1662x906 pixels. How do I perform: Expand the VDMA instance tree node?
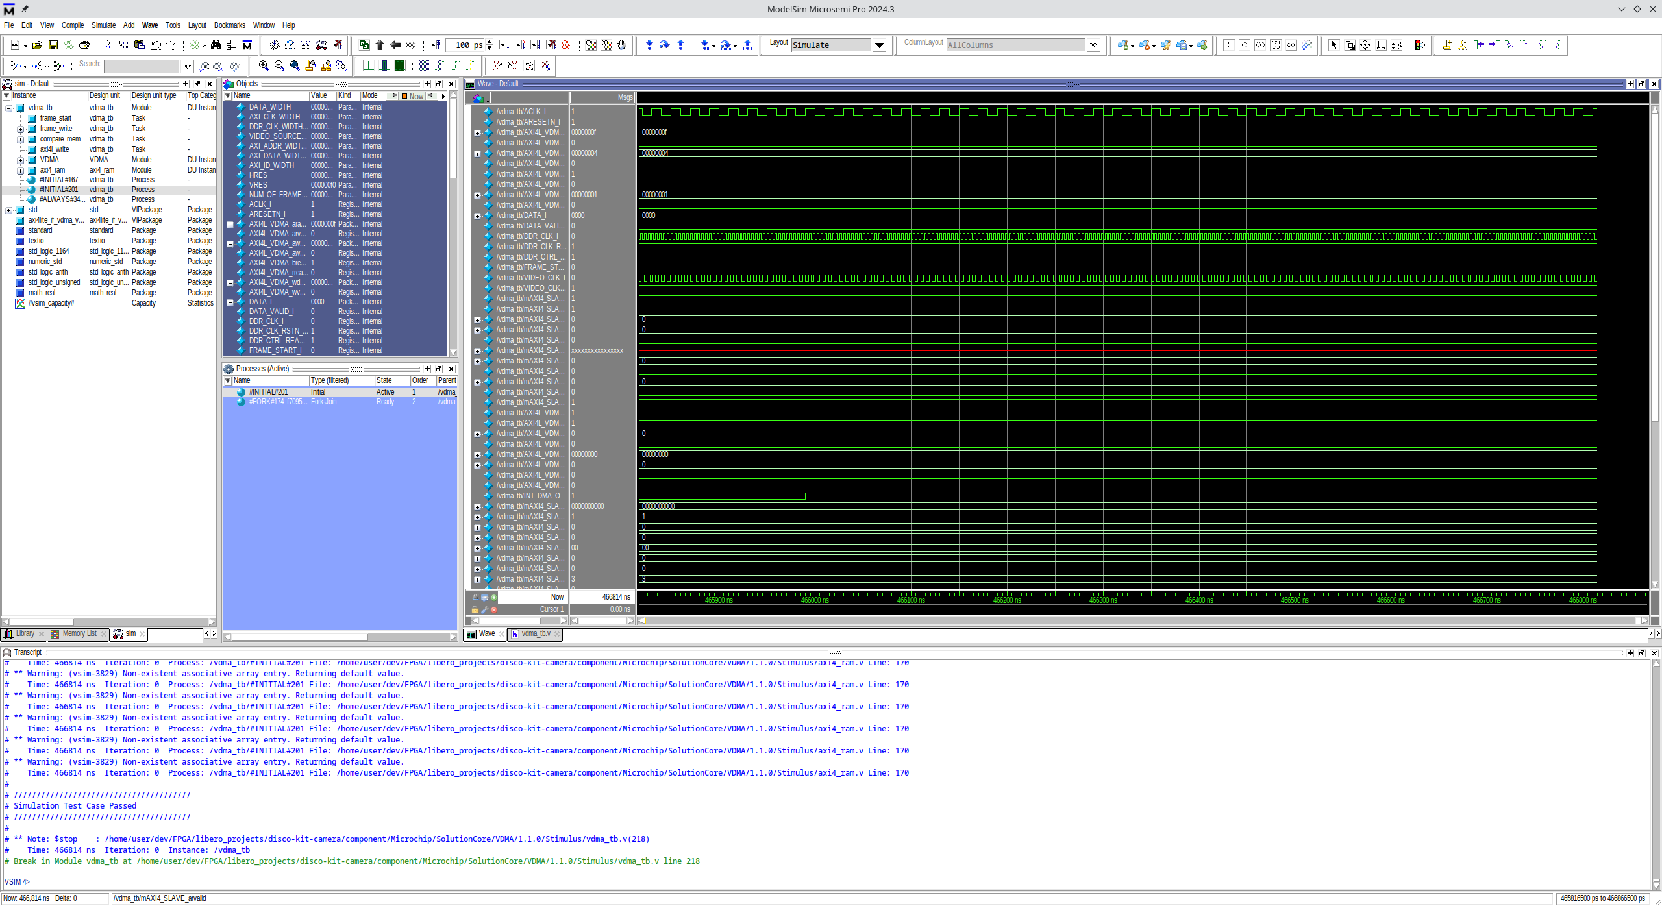click(20, 160)
